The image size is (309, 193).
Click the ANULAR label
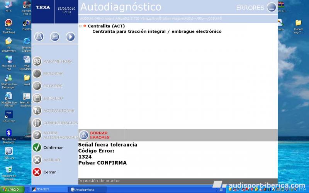52,160
